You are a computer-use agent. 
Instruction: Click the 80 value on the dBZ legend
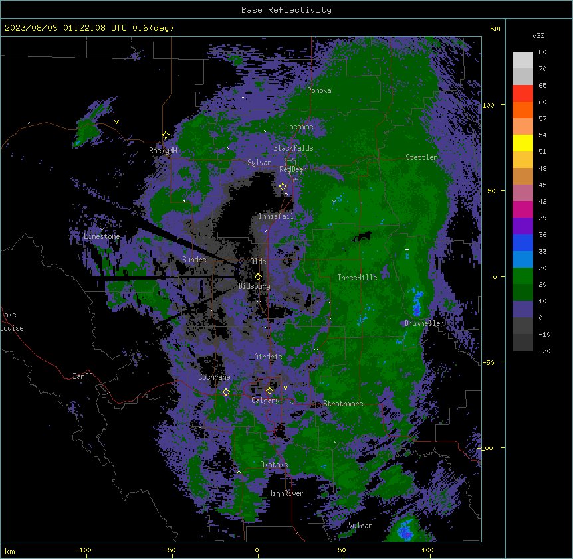[x=542, y=52]
